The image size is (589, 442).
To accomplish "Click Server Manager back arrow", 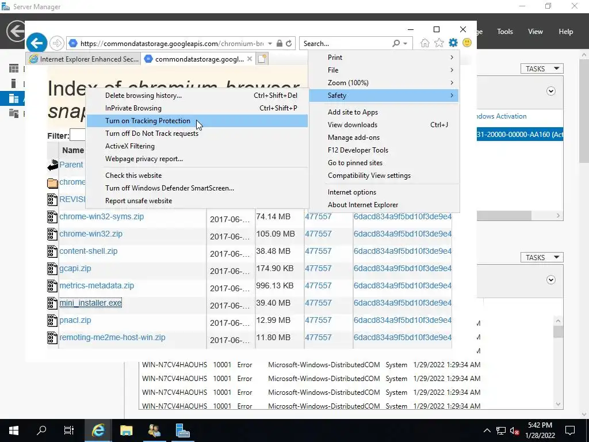I will coord(16,31).
